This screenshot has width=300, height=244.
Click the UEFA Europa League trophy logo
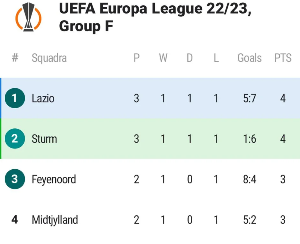click(x=28, y=17)
